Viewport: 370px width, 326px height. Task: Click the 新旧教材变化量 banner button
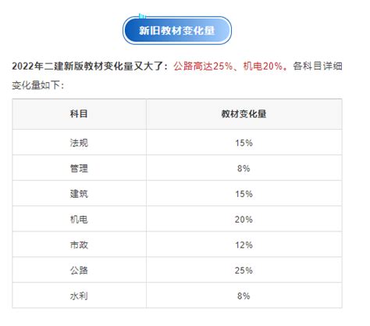point(177,30)
